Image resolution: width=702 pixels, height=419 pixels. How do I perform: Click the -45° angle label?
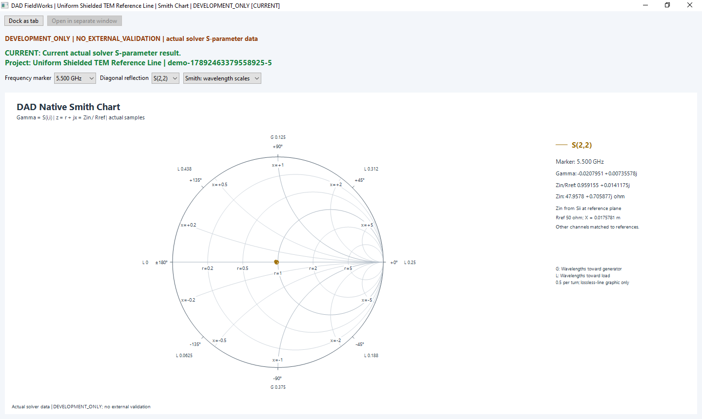coord(360,344)
